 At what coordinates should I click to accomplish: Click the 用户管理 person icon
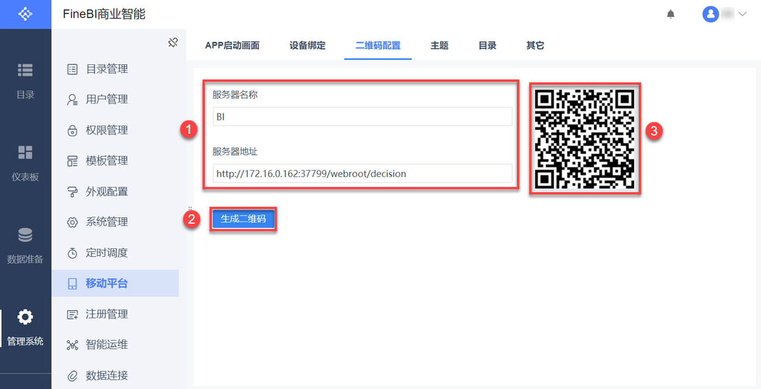coord(73,99)
